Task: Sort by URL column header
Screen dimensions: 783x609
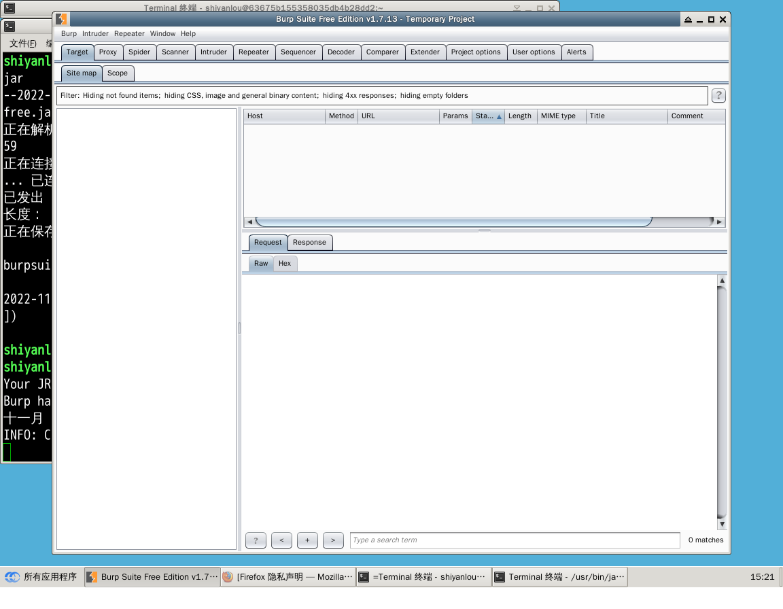Action: (x=398, y=116)
